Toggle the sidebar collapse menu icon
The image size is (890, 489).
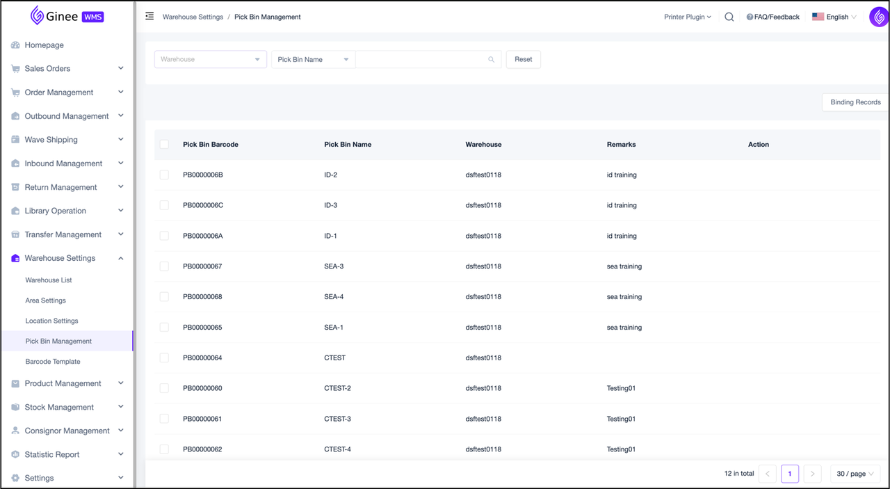149,17
